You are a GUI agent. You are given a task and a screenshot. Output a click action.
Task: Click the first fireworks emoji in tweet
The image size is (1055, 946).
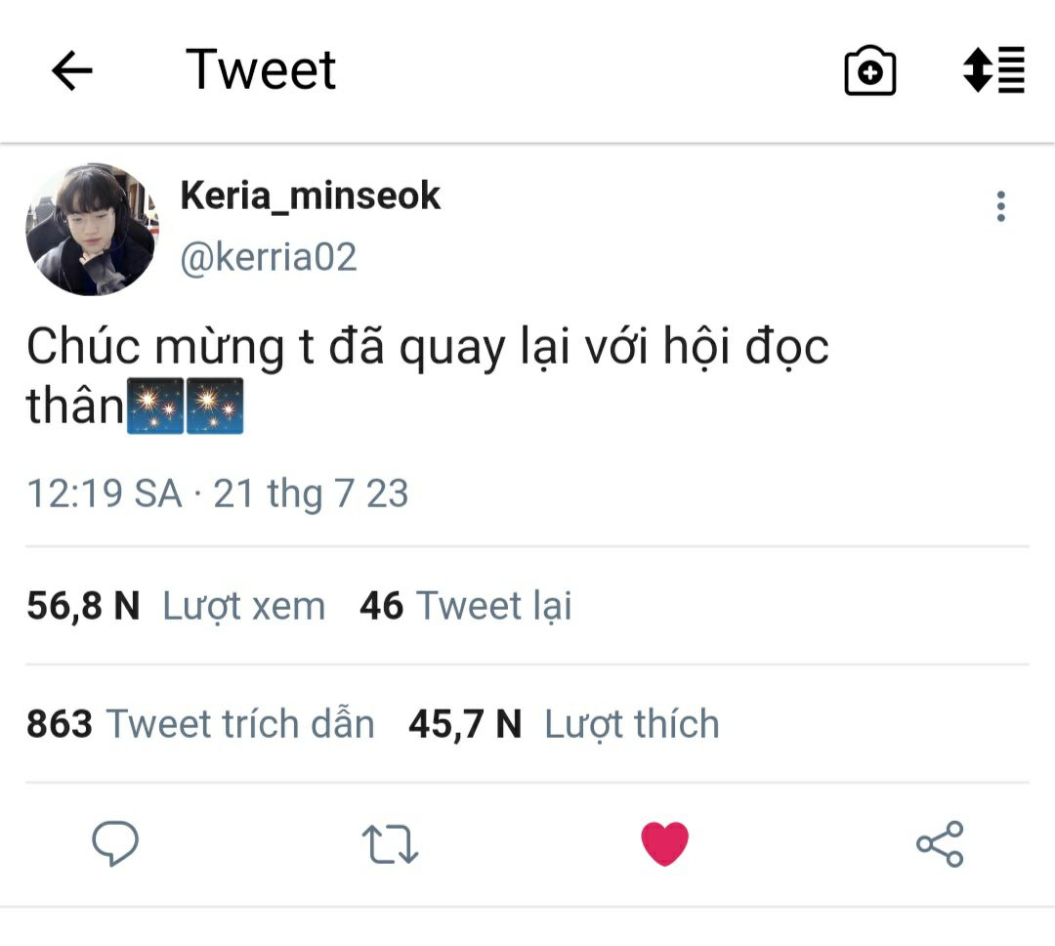pos(155,406)
